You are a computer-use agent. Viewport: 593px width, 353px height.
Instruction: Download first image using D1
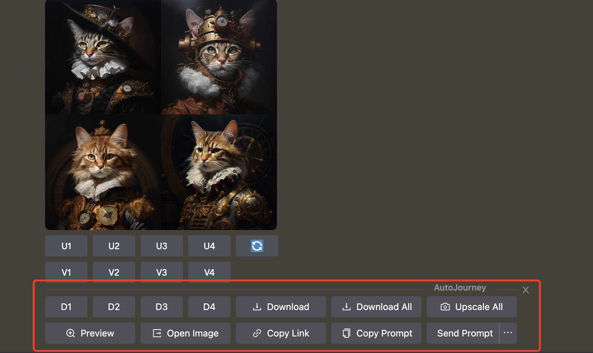[66, 307]
